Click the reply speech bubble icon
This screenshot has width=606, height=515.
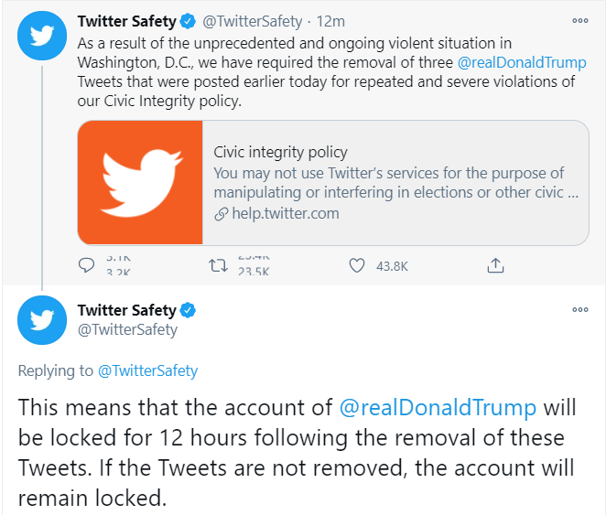[87, 266]
